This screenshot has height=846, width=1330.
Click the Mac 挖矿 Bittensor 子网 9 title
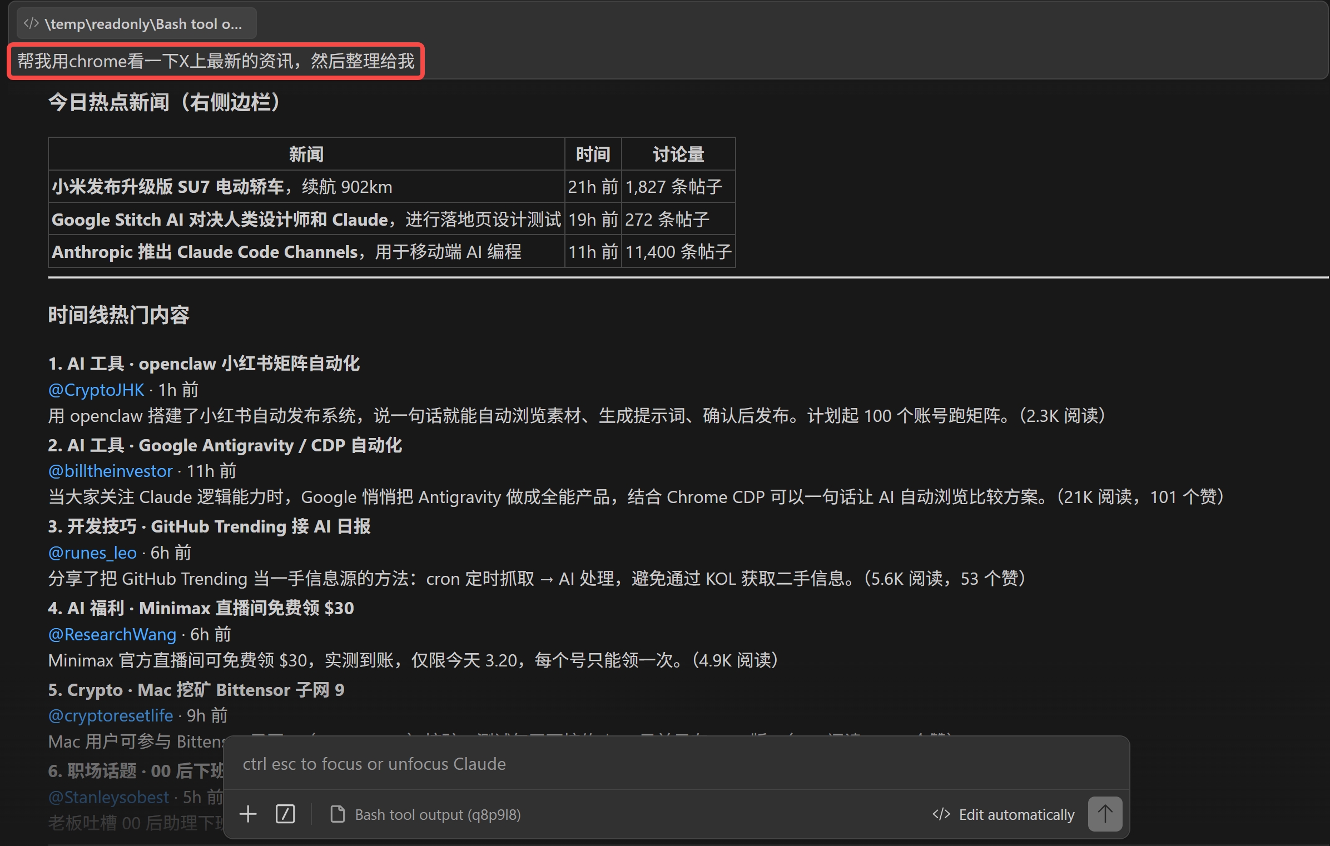coord(196,690)
